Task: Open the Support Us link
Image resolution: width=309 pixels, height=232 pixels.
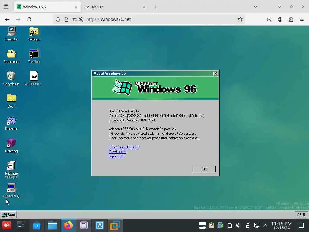Action: coord(116,156)
